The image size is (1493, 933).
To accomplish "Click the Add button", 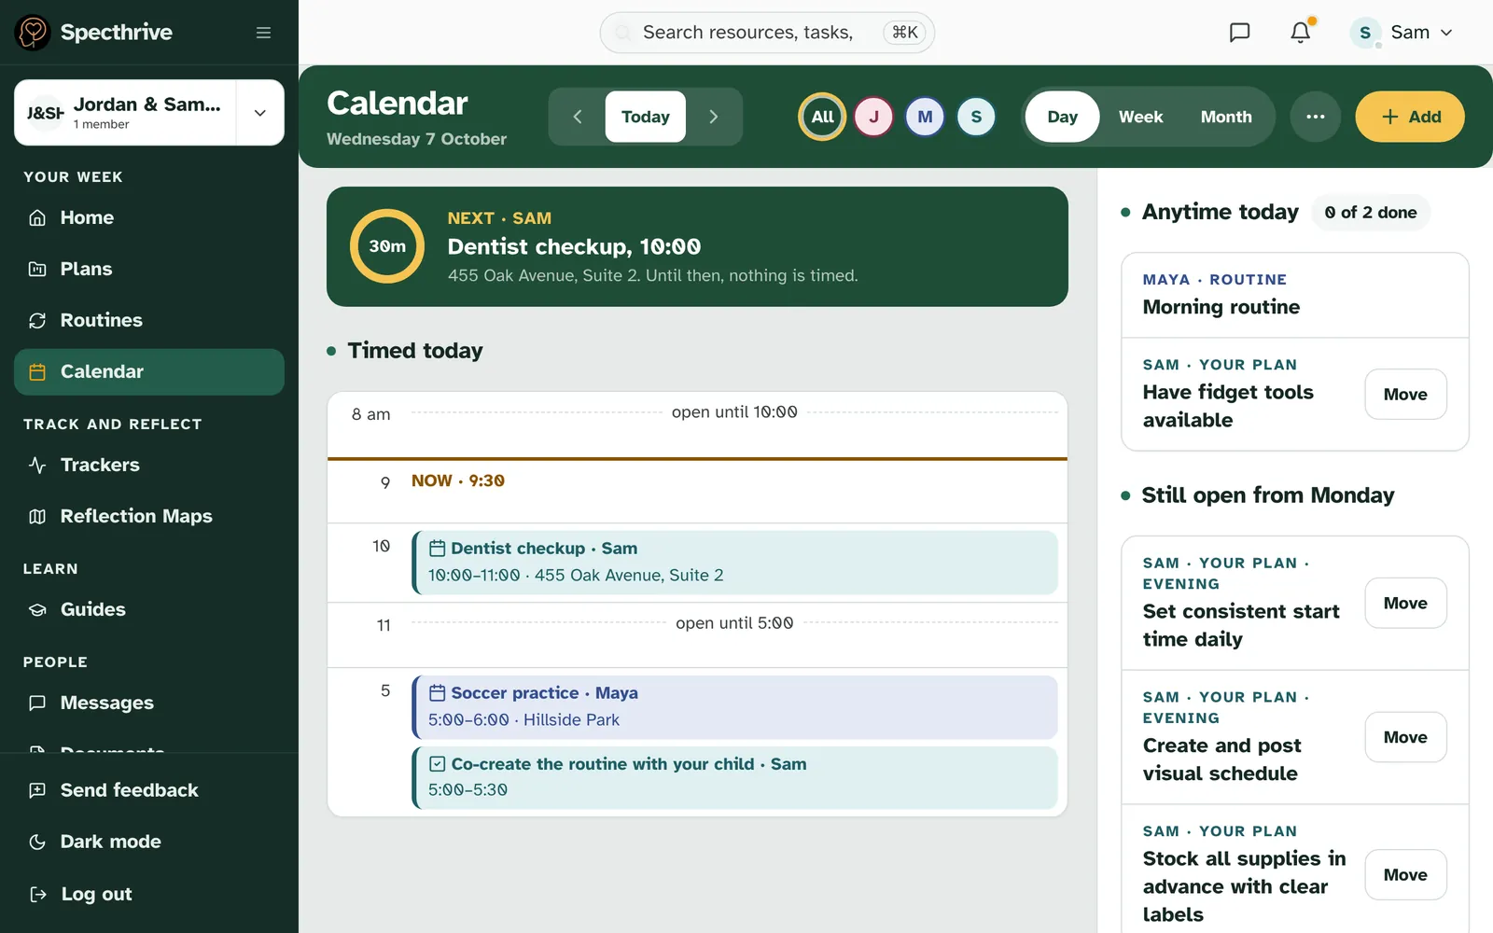I will tap(1410, 117).
